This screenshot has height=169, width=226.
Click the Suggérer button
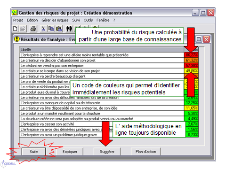pyautogui.click(x=107, y=152)
